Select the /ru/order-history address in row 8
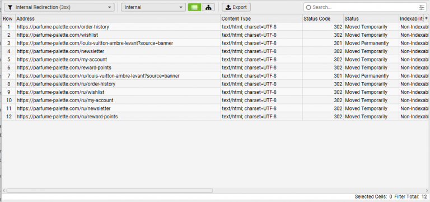Image resolution: width=430 pixels, height=202 pixels. pos(66,84)
